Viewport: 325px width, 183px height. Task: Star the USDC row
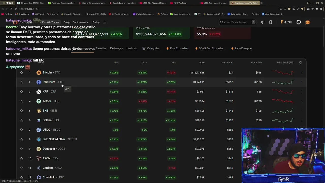pos(22,130)
